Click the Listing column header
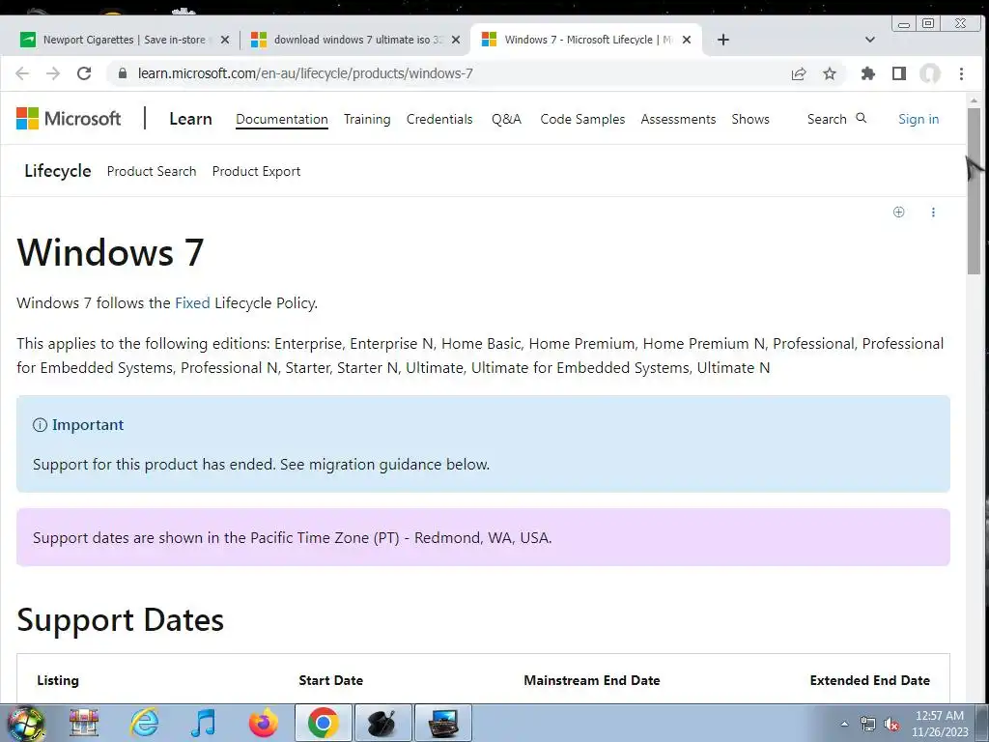Viewport: 989px width, 742px height. click(58, 681)
